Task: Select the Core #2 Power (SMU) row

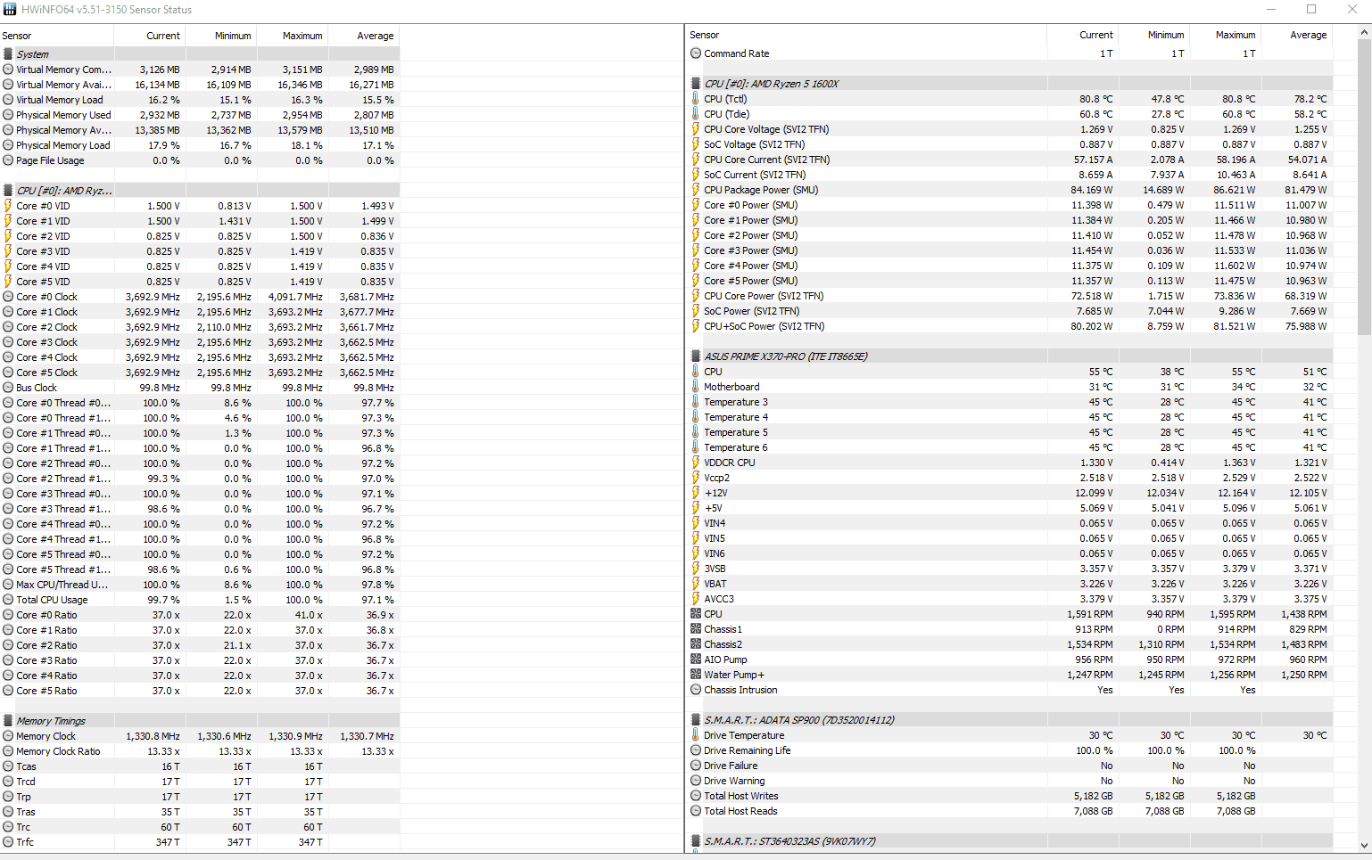Action: [1010, 235]
